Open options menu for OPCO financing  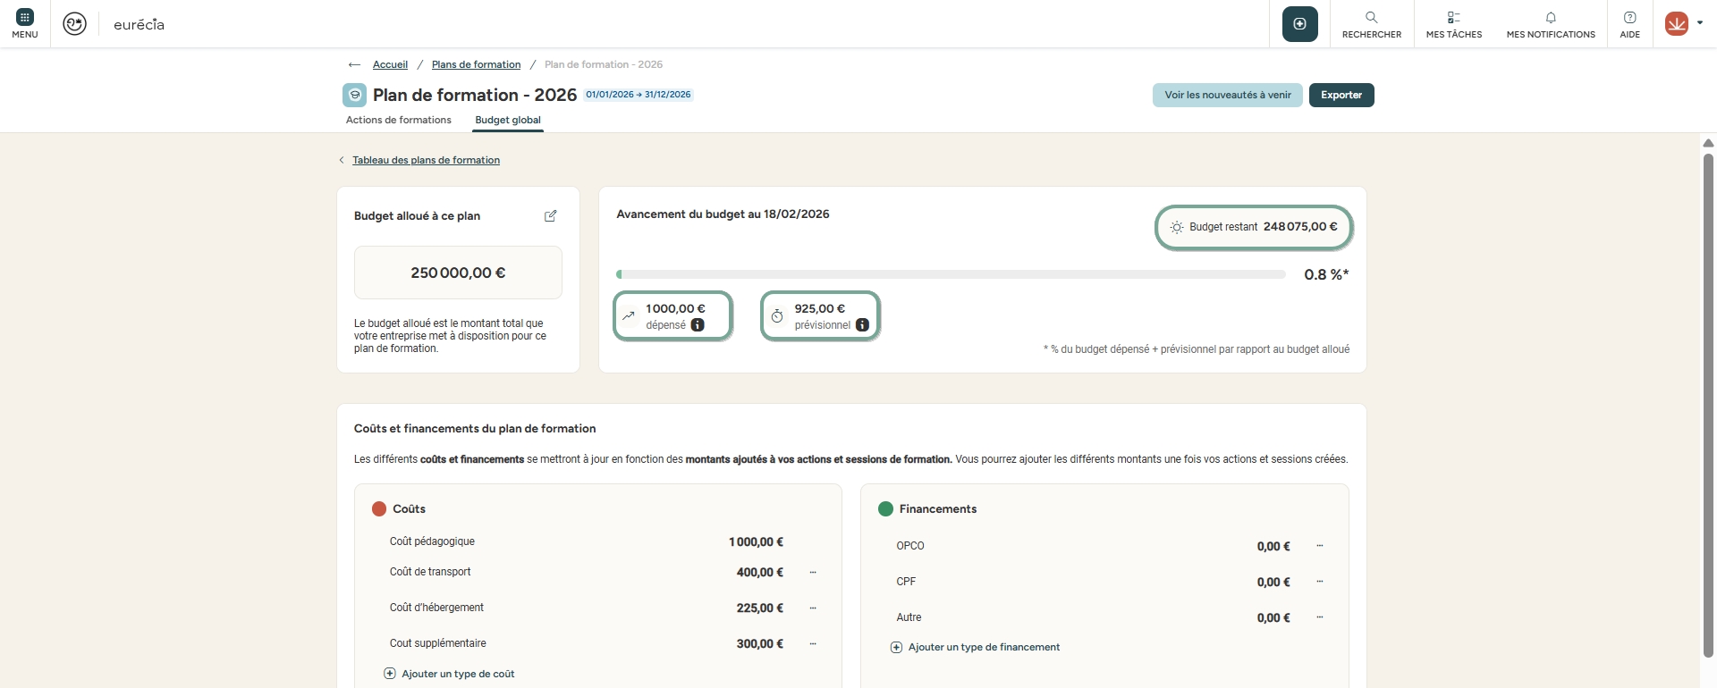tap(1320, 546)
